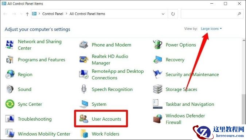The image size is (246, 140).
Task: Expand the chevron before Control Panel breadcrumb
Action: click(39, 14)
